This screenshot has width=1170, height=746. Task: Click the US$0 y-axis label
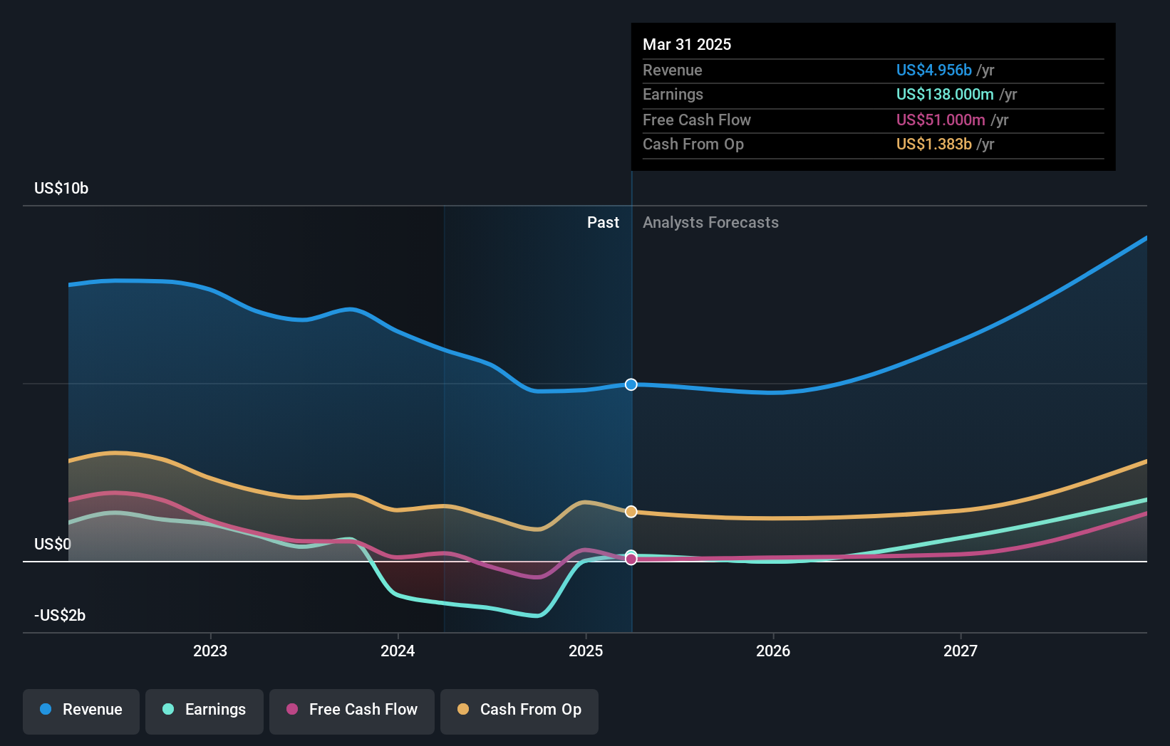[x=53, y=544]
